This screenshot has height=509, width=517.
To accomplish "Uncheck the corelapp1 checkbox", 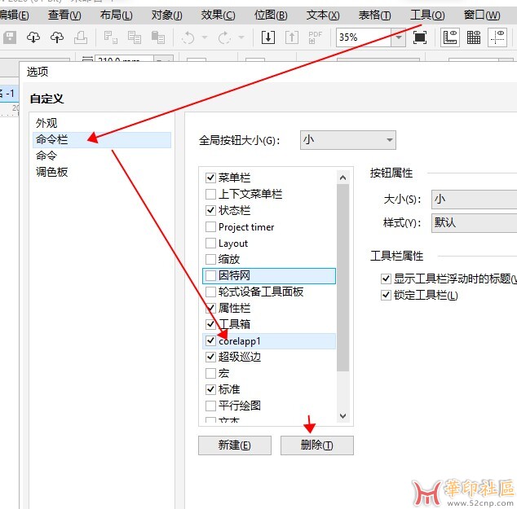I will click(x=210, y=340).
